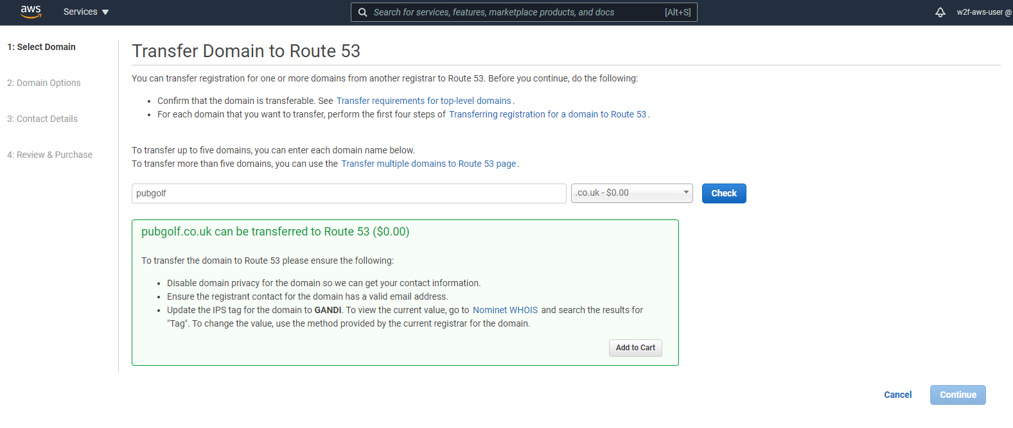Image resolution: width=1013 pixels, height=428 pixels.
Task: Open Transferring registration for a domain link
Action: 547,114
